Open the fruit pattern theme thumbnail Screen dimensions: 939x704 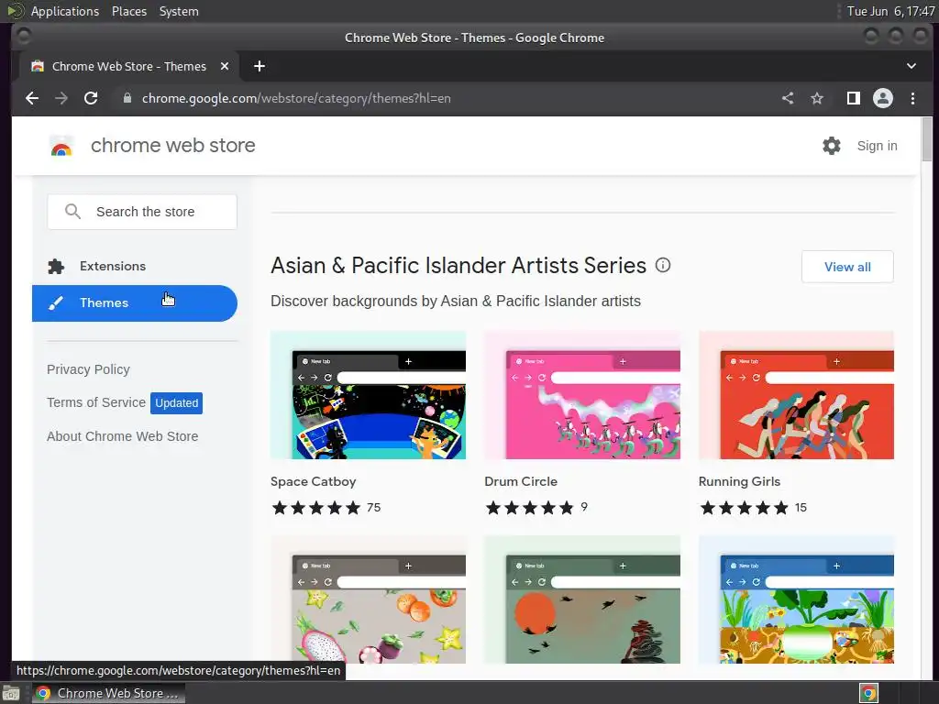coord(368,599)
